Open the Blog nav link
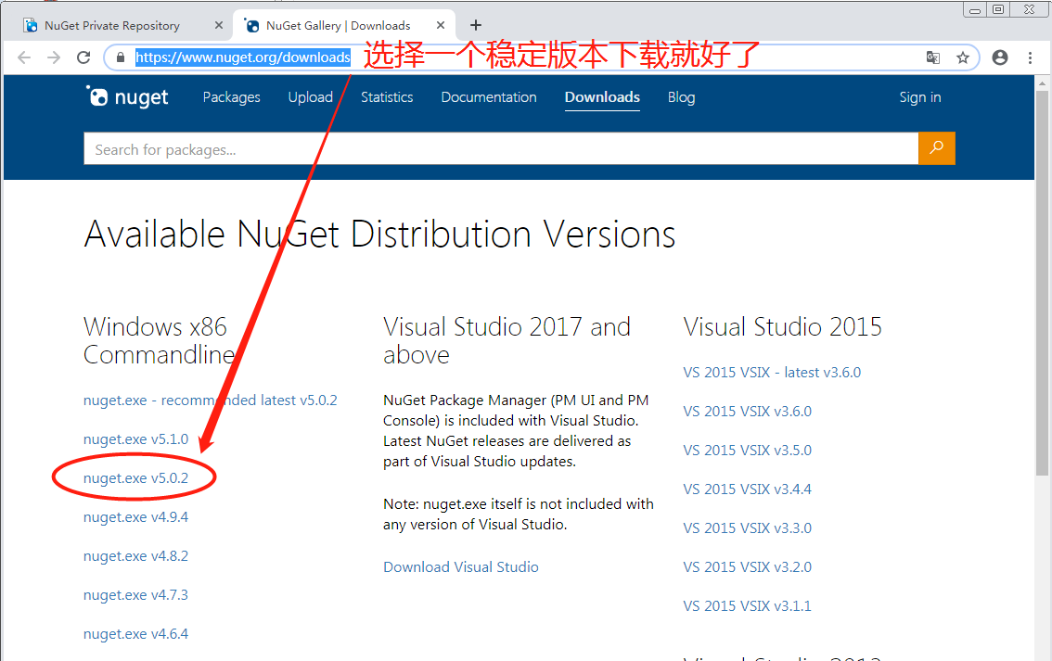The width and height of the screenshot is (1052, 661). (682, 97)
